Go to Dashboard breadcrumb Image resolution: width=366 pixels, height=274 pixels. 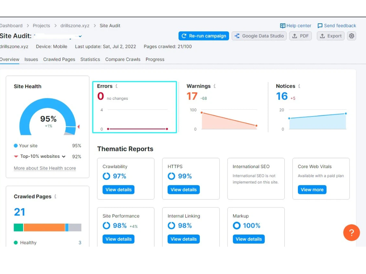coord(11,26)
